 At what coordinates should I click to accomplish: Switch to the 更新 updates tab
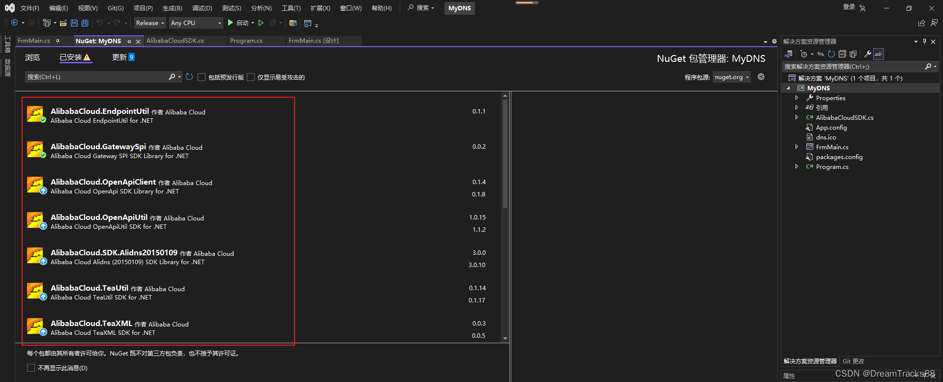click(x=123, y=57)
